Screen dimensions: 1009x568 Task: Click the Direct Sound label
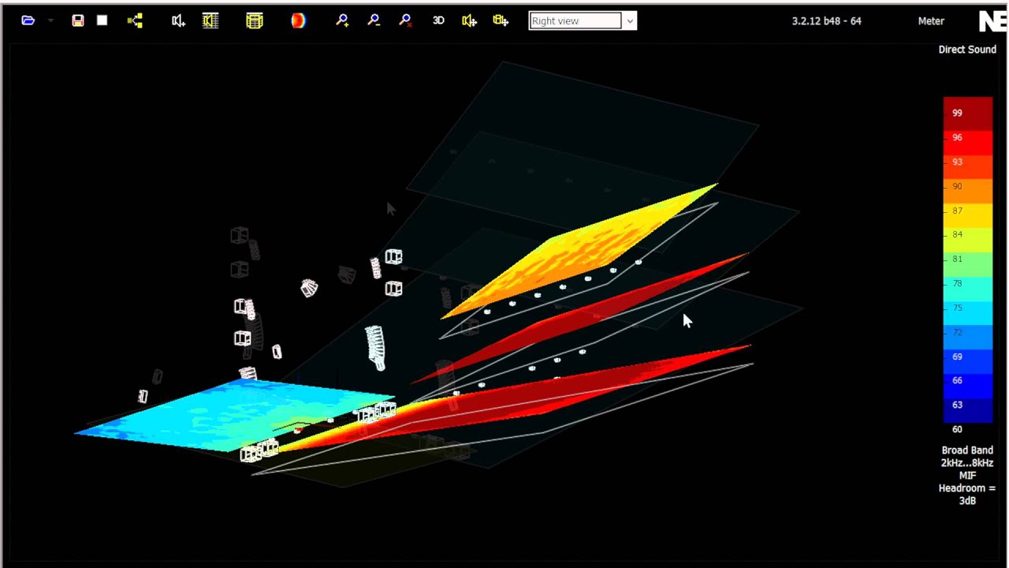967,50
